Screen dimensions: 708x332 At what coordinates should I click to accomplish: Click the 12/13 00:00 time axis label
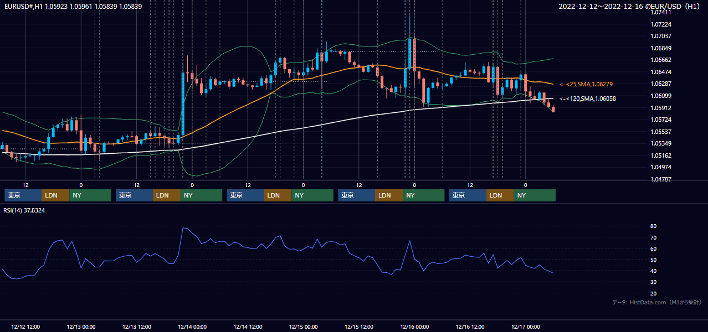81,326
